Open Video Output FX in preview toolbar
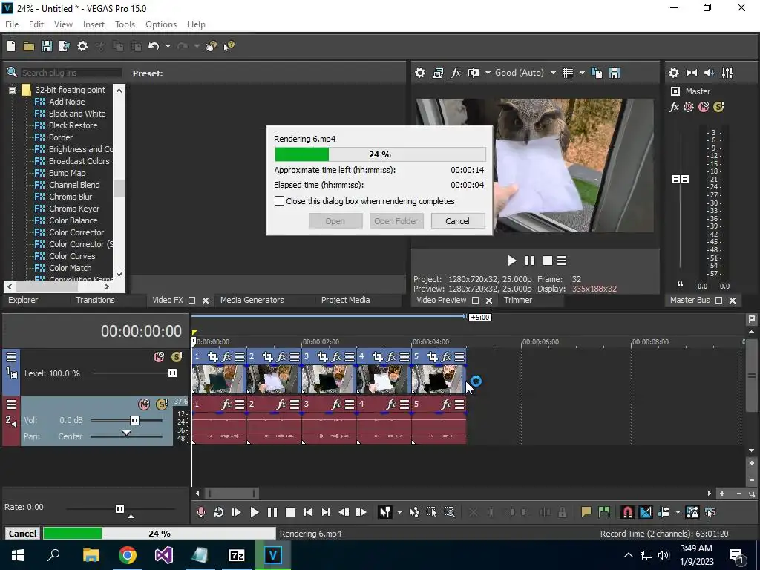Viewport: 760px width, 570px height. (456, 73)
